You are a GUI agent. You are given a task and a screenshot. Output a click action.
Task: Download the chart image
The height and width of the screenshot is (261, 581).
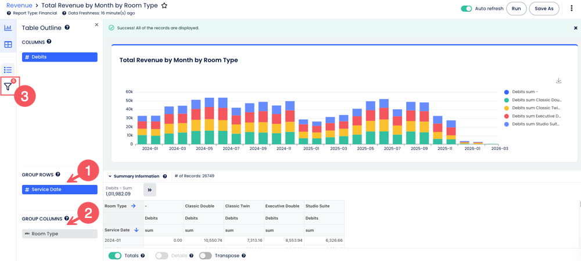[x=558, y=81]
